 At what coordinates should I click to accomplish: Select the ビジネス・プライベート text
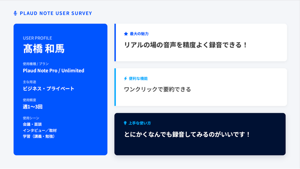click(49, 89)
